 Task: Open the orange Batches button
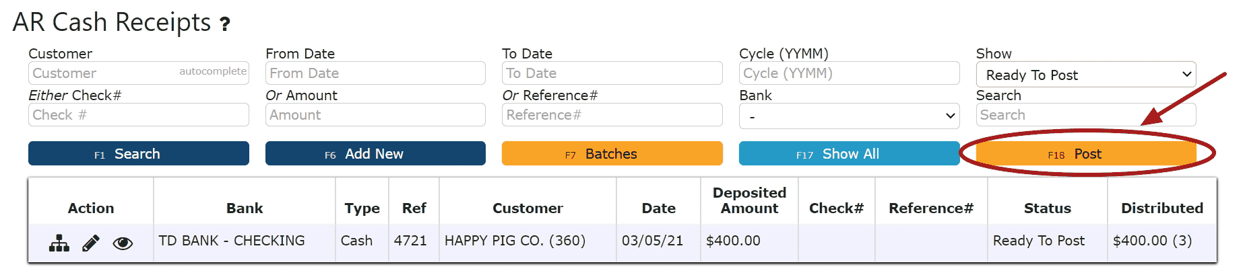tap(612, 153)
